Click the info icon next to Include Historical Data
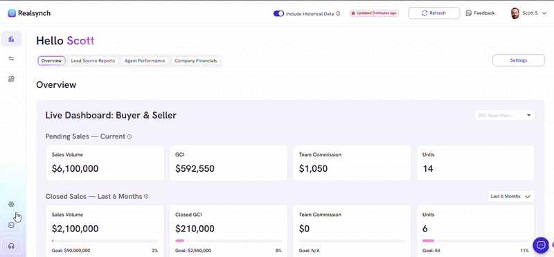This screenshot has height=257, width=554. [x=338, y=13]
